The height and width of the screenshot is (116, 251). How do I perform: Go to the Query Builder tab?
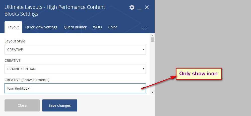[x=75, y=27]
